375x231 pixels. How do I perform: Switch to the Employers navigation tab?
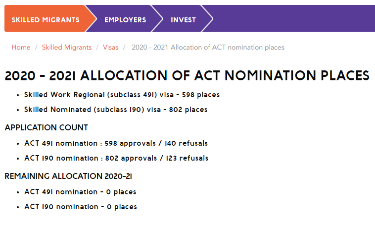(x=125, y=20)
